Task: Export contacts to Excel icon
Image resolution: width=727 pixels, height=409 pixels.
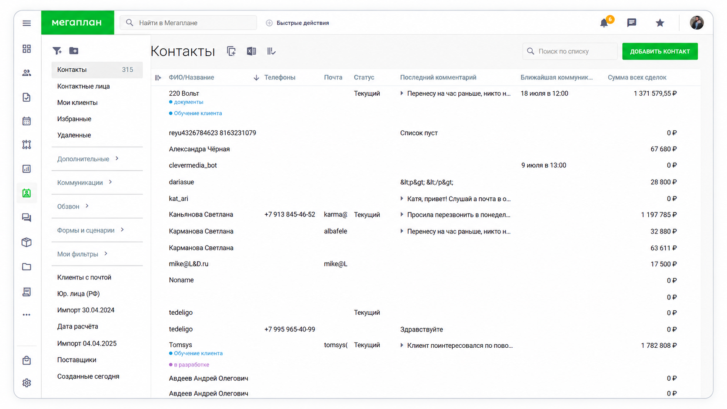Action: 251,51
